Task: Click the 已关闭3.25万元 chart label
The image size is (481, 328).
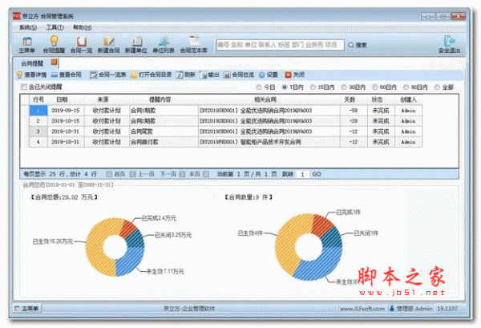Action: coord(173,235)
